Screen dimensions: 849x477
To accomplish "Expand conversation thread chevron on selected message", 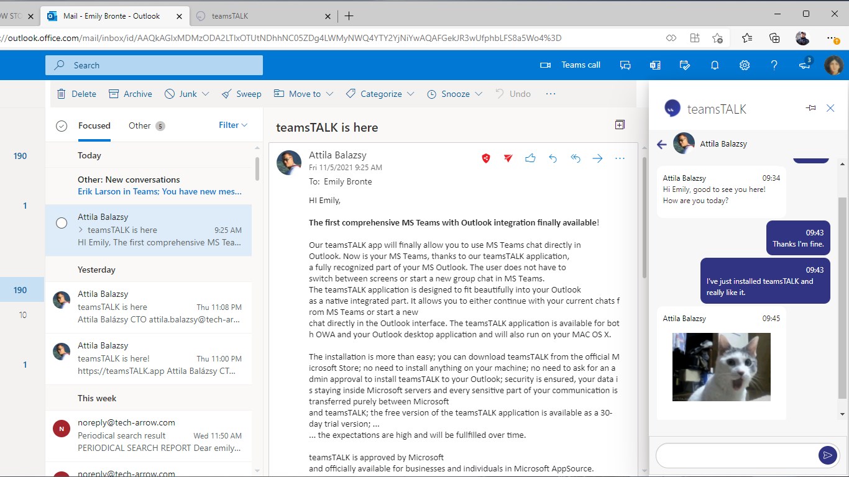I will (81, 230).
